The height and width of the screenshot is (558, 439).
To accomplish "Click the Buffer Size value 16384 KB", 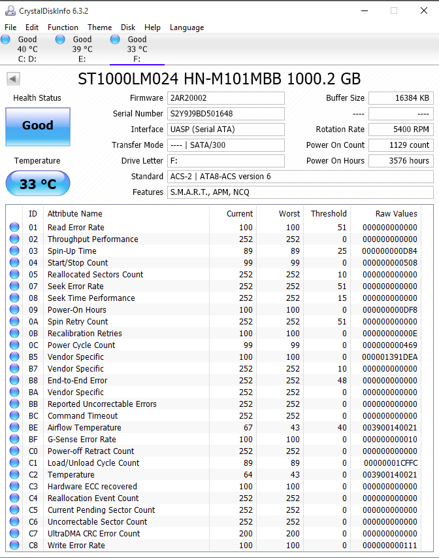I will (401, 98).
